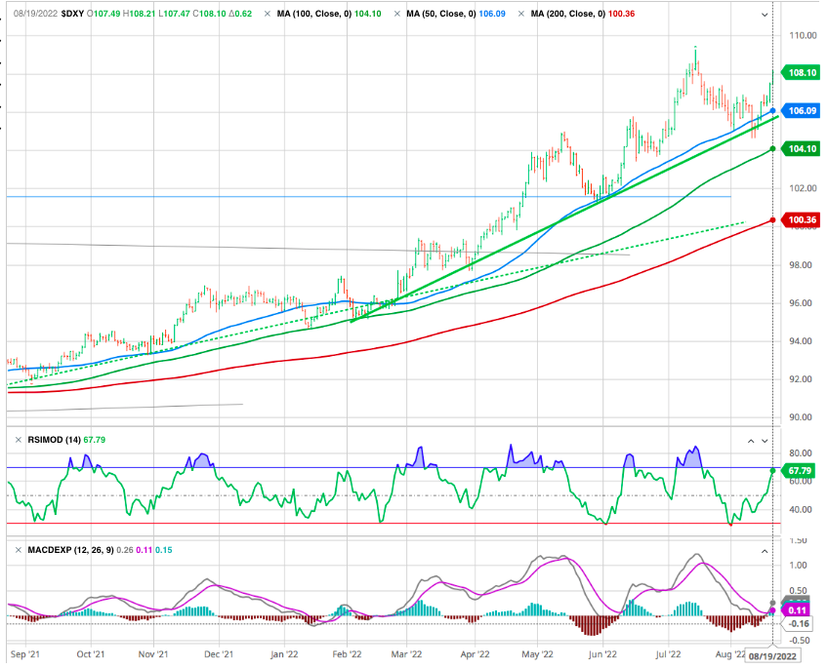The height and width of the screenshot is (668, 828).
Task: Click the green 104.10 price axis tag
Action: click(x=801, y=148)
